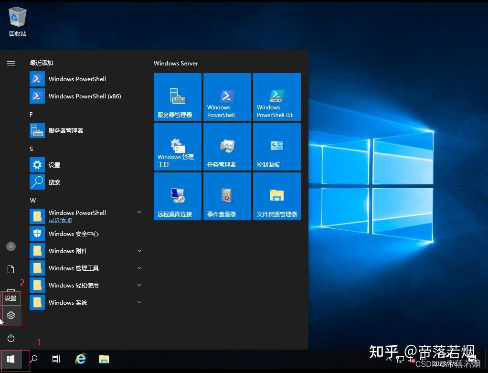This screenshot has height=373, width=488.
Task: Open the 回收站 on the desktop
Action: point(17,19)
